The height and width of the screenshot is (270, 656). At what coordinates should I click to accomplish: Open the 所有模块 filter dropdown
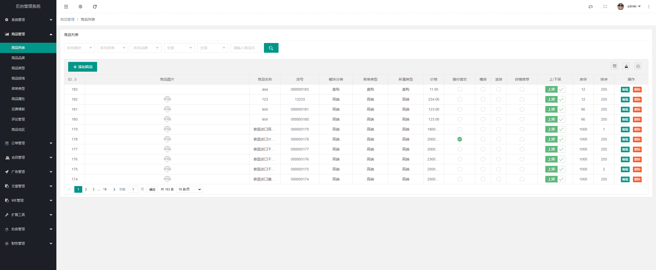coord(79,48)
